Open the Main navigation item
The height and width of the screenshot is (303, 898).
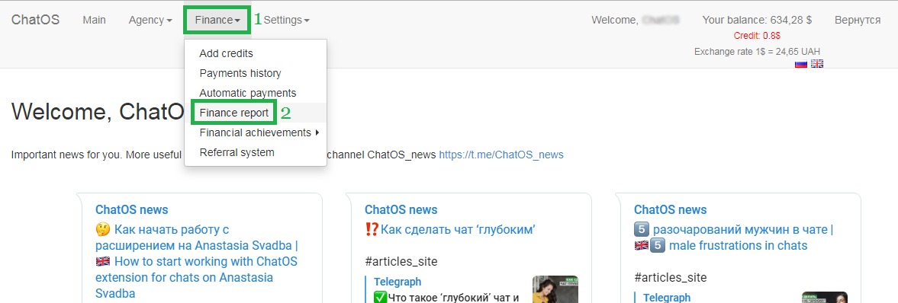[x=94, y=20]
